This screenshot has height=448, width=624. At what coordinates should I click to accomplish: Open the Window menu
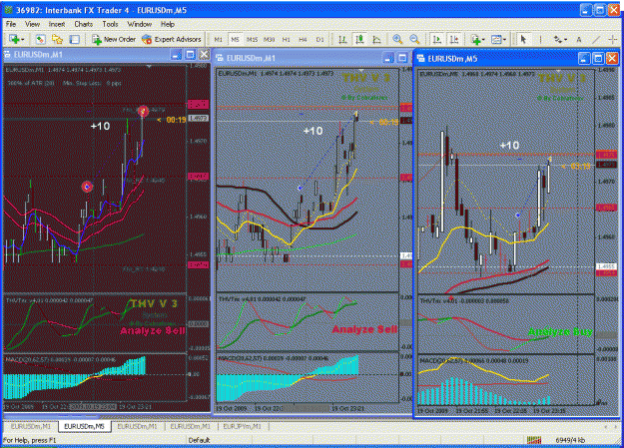(x=140, y=24)
